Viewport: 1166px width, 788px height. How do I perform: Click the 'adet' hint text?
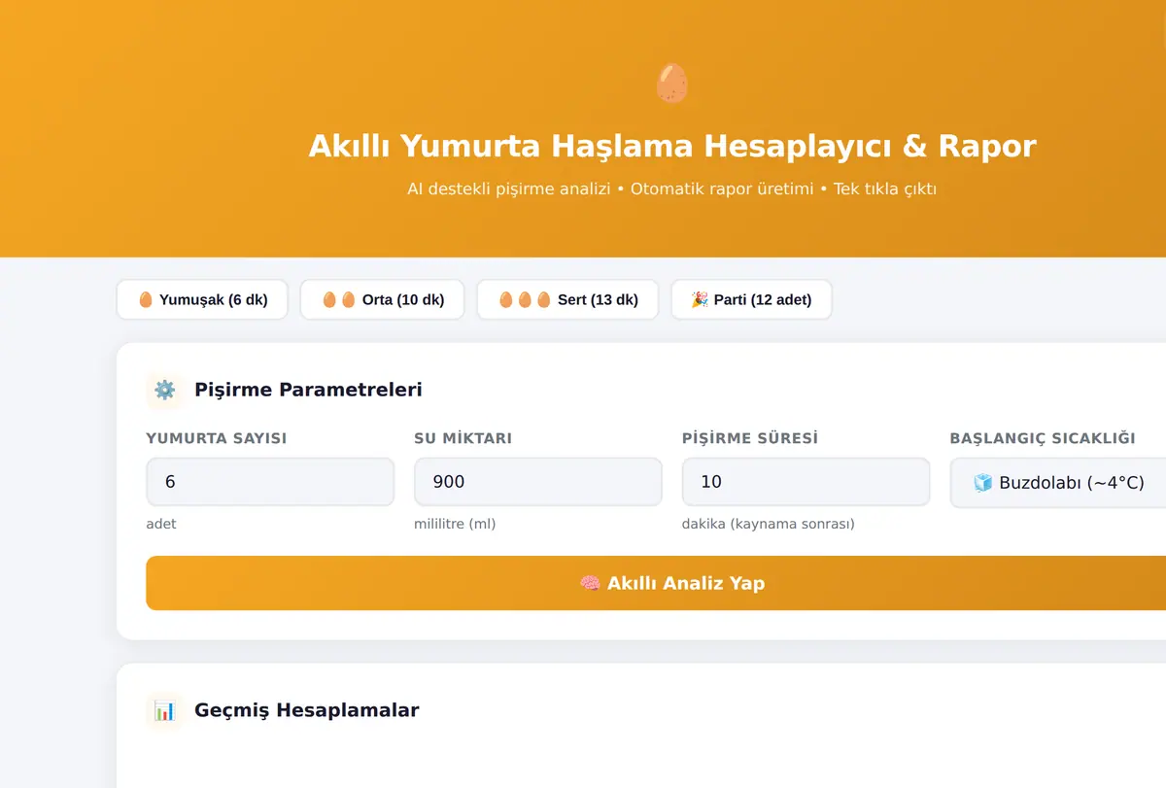tap(161, 524)
